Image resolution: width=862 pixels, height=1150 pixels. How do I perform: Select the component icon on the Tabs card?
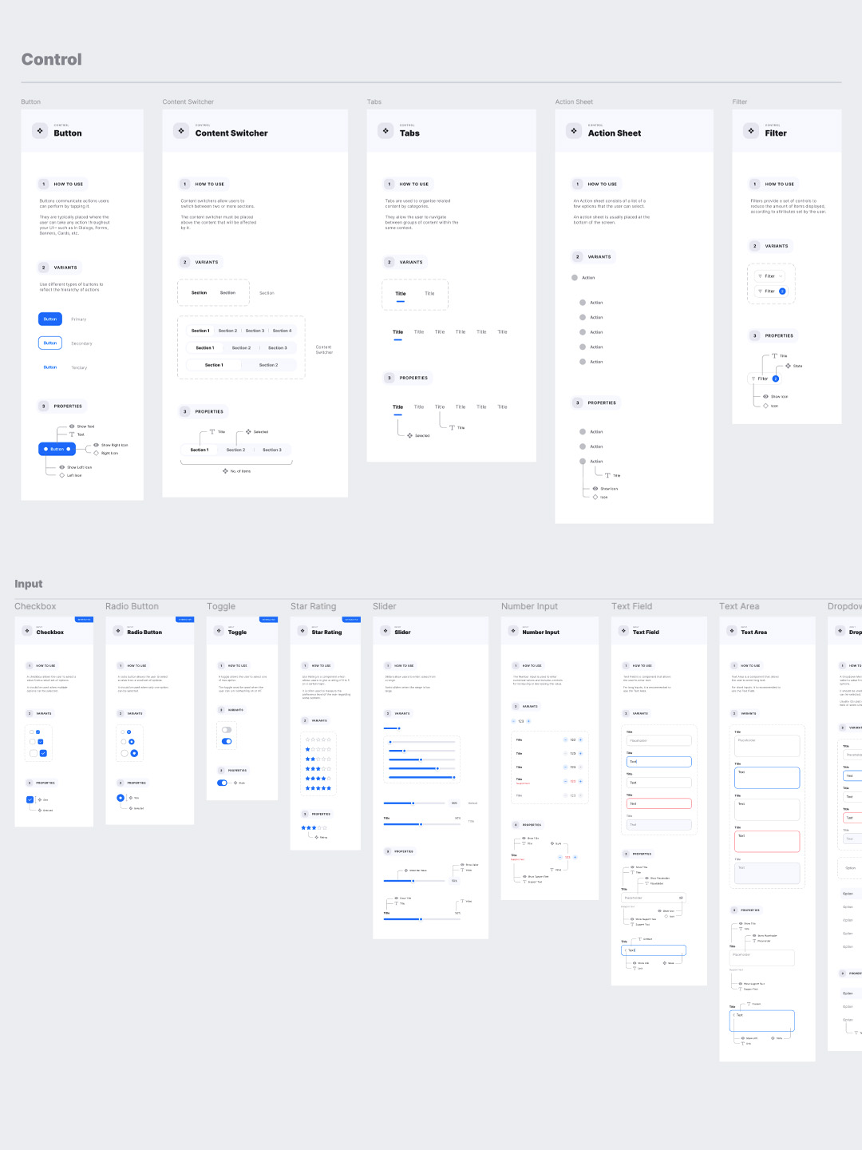coord(386,131)
